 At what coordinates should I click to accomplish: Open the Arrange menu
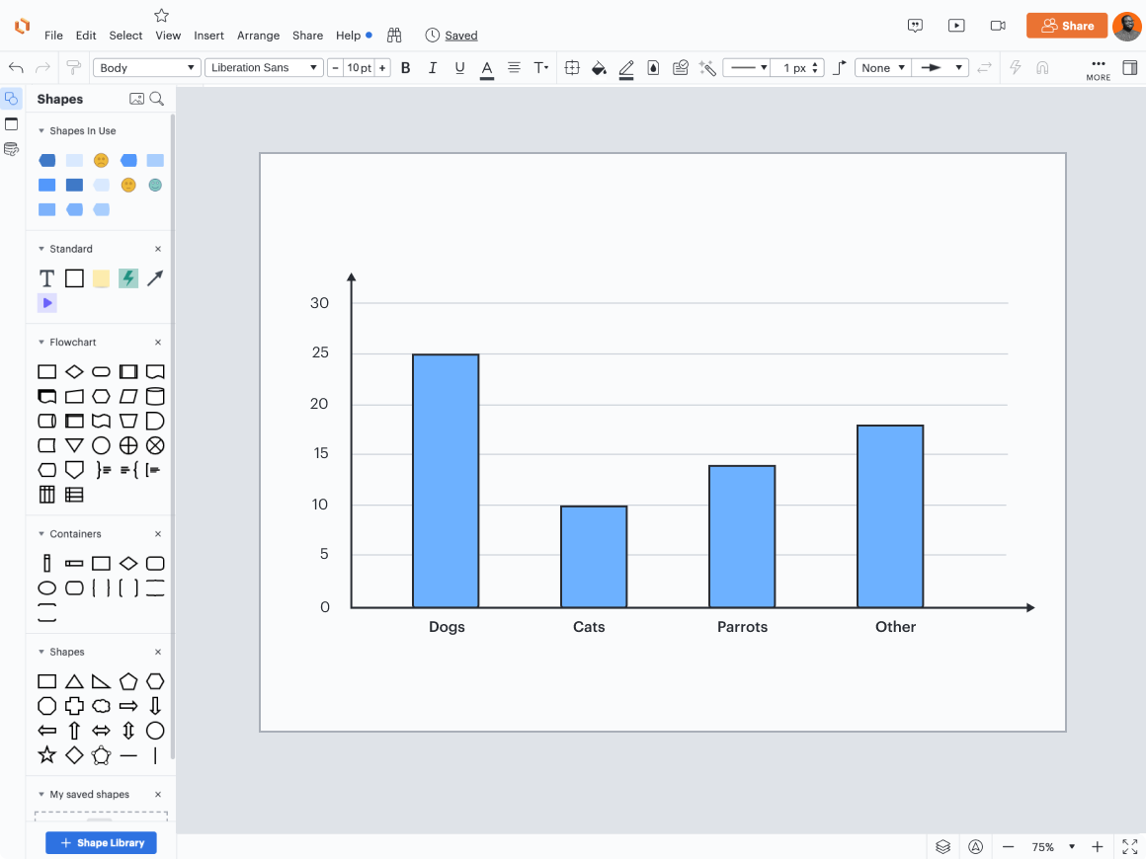click(258, 36)
